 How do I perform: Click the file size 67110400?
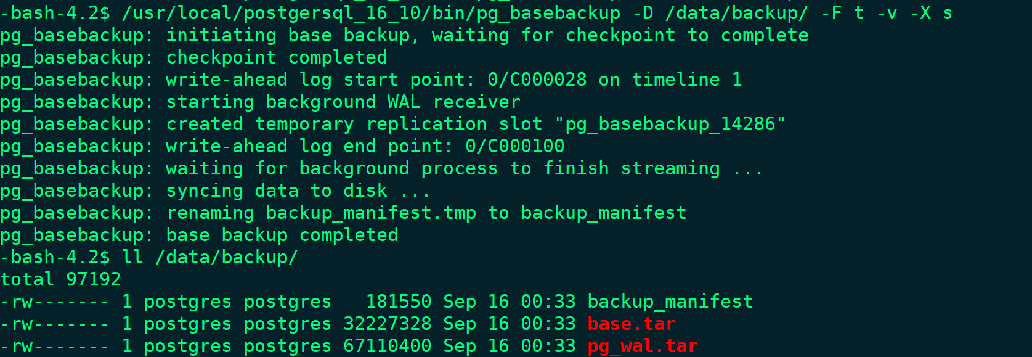point(387,347)
